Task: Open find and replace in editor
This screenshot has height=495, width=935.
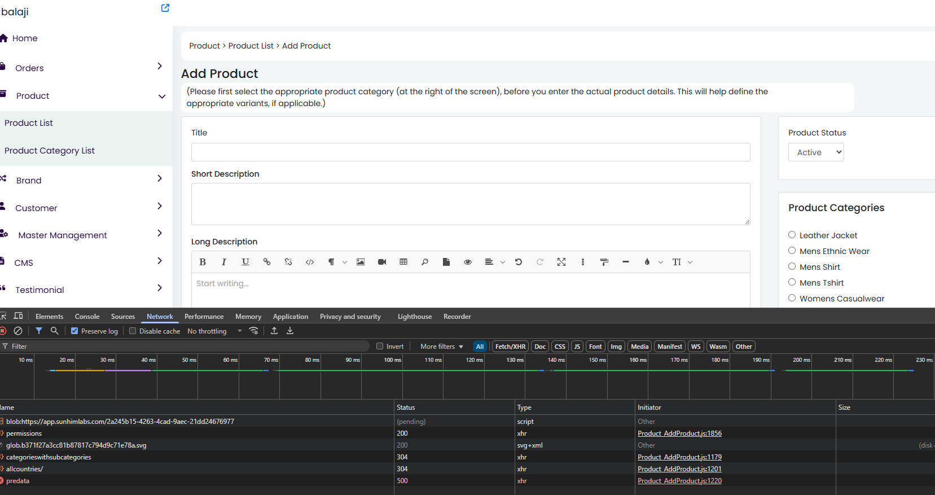Action: point(425,262)
